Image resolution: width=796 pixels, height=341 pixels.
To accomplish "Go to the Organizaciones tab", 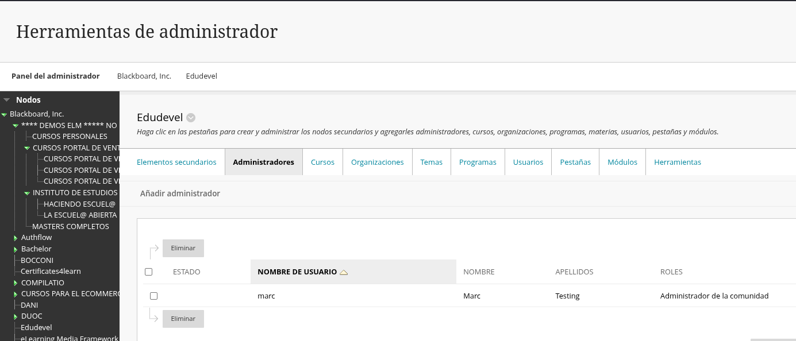I will point(378,162).
